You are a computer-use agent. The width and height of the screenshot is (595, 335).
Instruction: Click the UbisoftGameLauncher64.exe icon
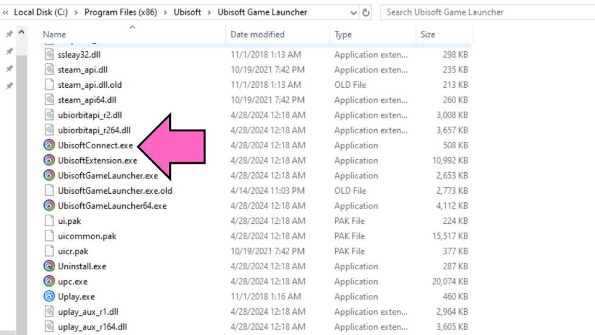click(49, 206)
